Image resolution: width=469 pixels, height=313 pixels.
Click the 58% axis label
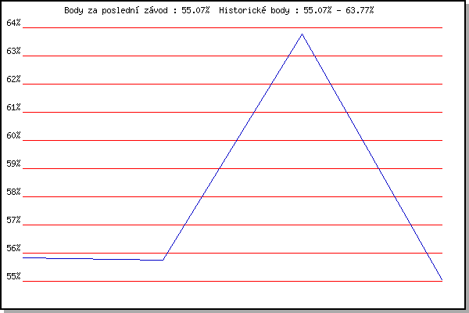(13, 192)
